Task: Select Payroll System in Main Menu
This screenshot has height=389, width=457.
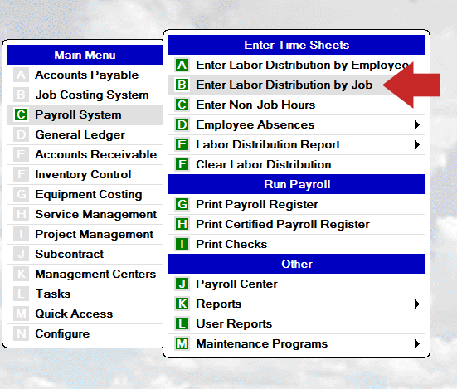Action: (85, 114)
